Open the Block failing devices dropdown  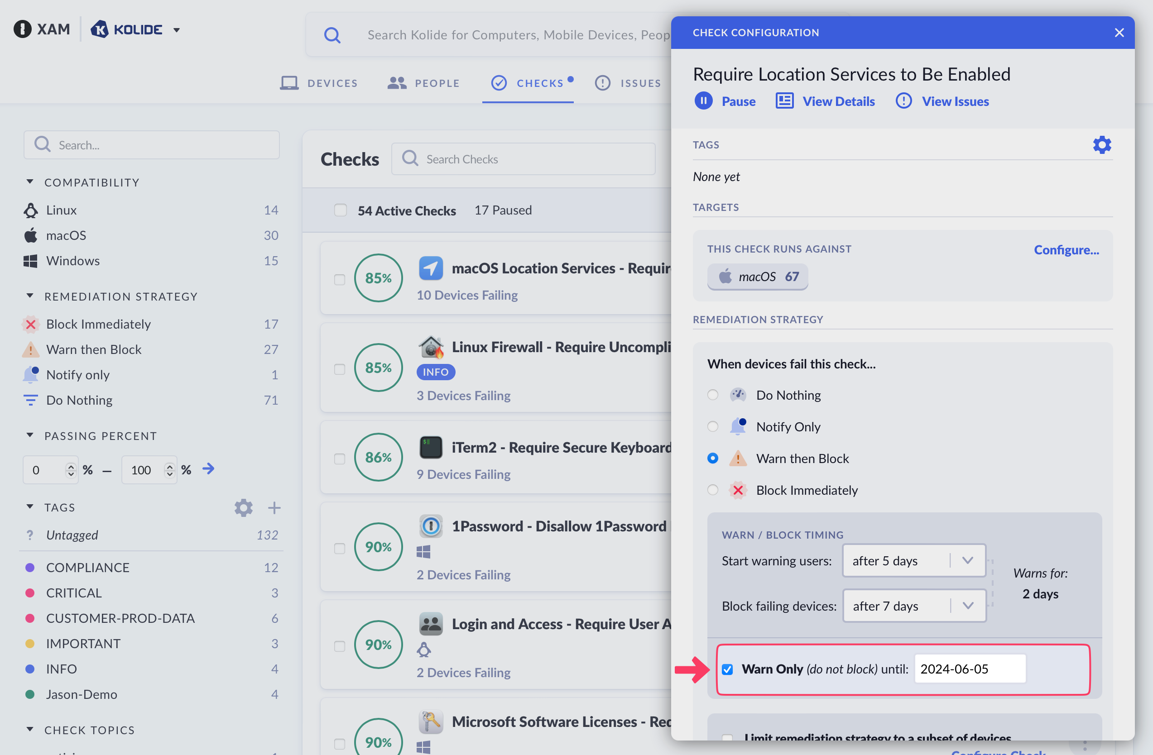point(914,605)
